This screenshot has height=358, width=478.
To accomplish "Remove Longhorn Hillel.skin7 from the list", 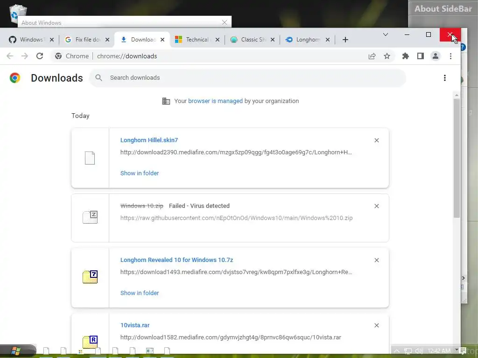I will [x=377, y=140].
